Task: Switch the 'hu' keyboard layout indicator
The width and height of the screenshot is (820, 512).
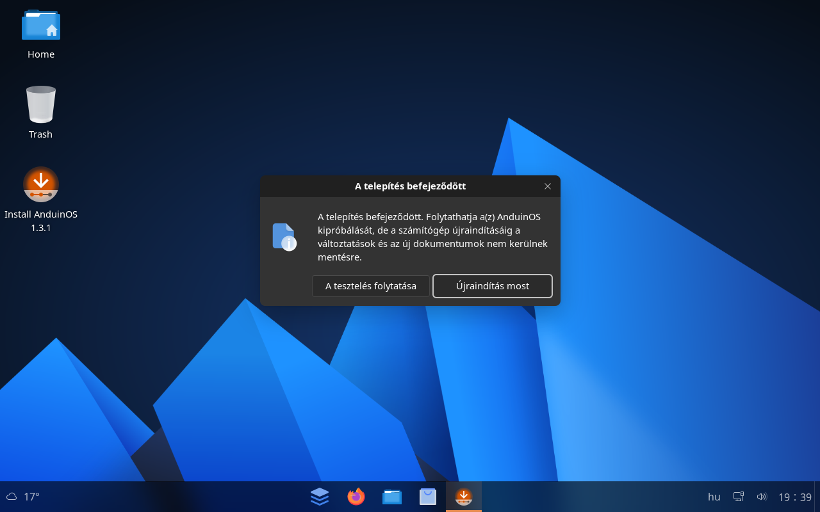Action: coord(714,497)
